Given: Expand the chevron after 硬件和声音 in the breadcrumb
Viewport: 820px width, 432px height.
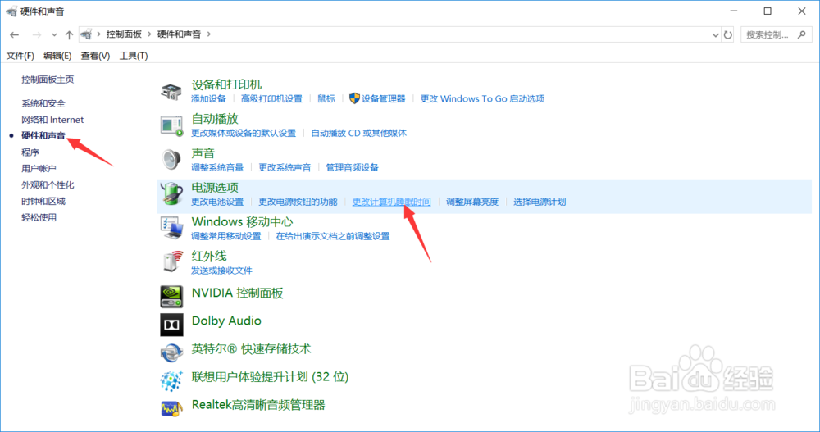Looking at the screenshot, I should 208,34.
